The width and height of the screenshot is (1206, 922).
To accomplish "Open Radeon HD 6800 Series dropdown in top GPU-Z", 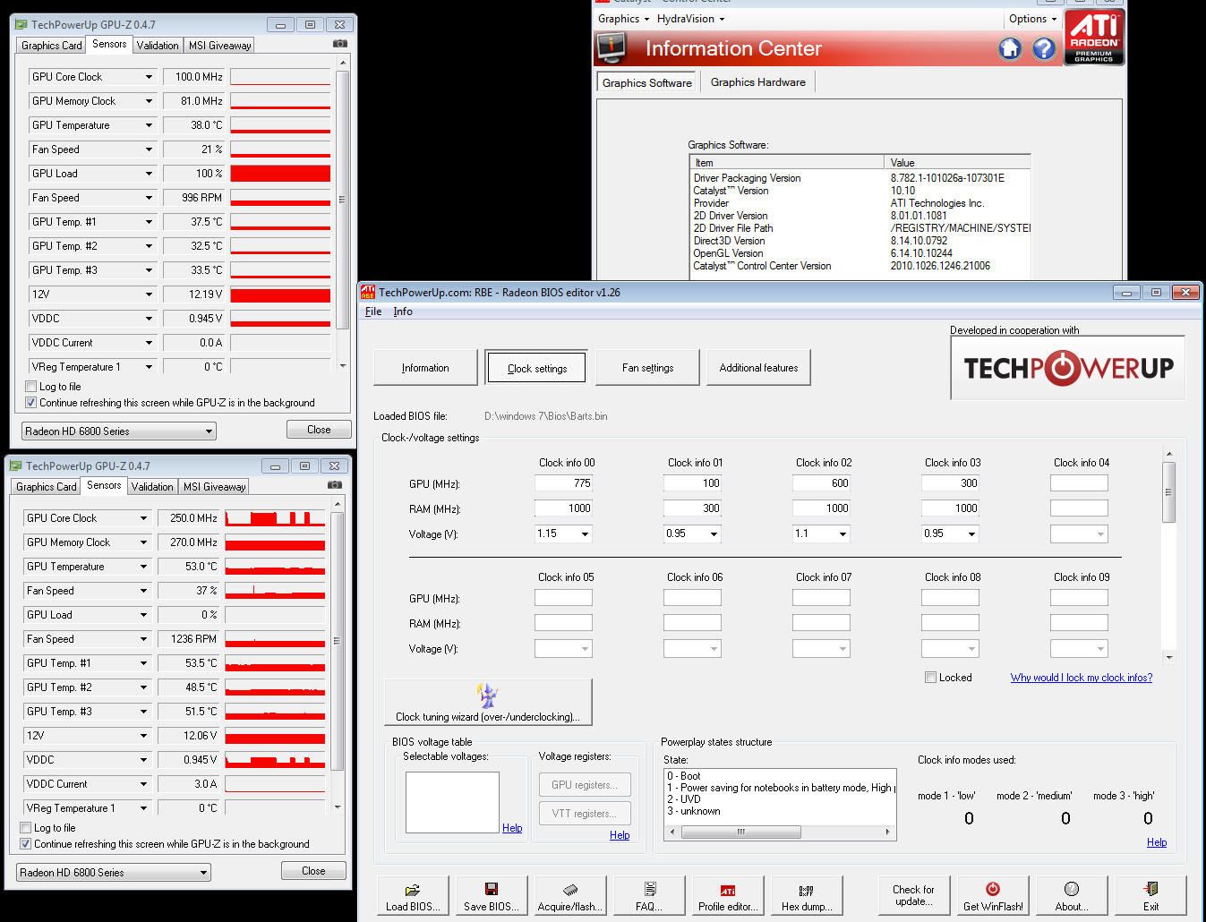I will (x=119, y=431).
